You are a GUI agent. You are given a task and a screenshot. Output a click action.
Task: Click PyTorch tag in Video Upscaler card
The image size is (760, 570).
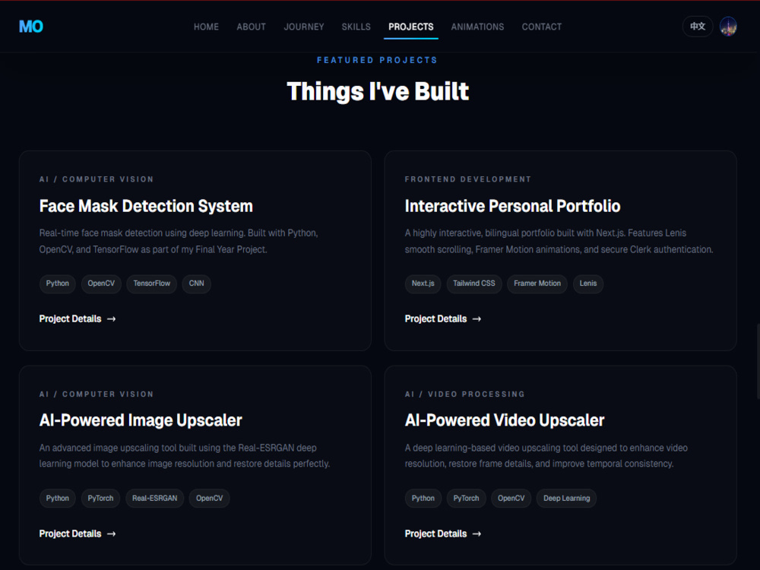click(467, 499)
